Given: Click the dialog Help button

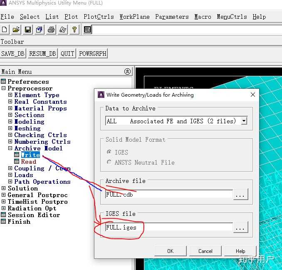Looking at the screenshot, I should 240,251.
